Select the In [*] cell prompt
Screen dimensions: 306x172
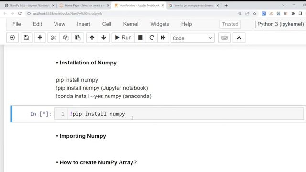[41, 114]
